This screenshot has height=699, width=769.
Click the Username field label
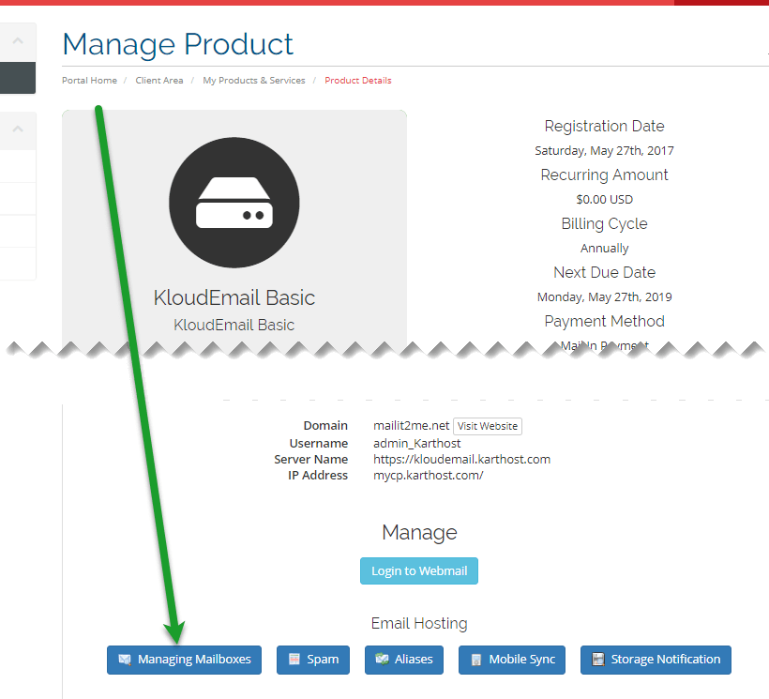coord(319,444)
